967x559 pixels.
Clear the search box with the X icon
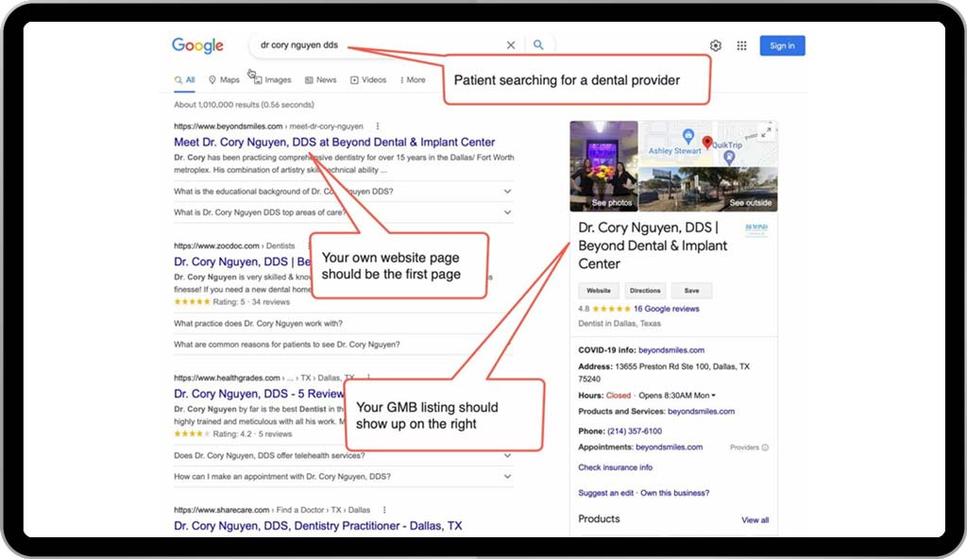(511, 45)
